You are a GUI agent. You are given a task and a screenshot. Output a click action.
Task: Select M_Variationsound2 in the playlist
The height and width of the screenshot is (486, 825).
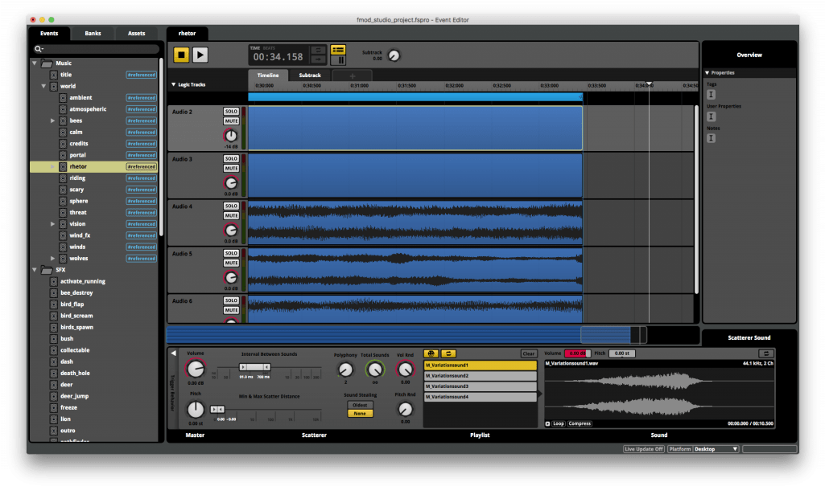click(x=480, y=376)
